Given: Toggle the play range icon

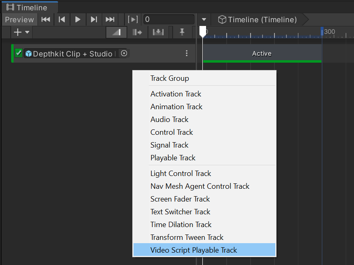Looking at the screenshot, I should [133, 19].
